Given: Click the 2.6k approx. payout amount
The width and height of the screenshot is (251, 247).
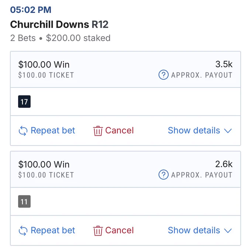Looking at the screenshot, I should tap(224, 164).
